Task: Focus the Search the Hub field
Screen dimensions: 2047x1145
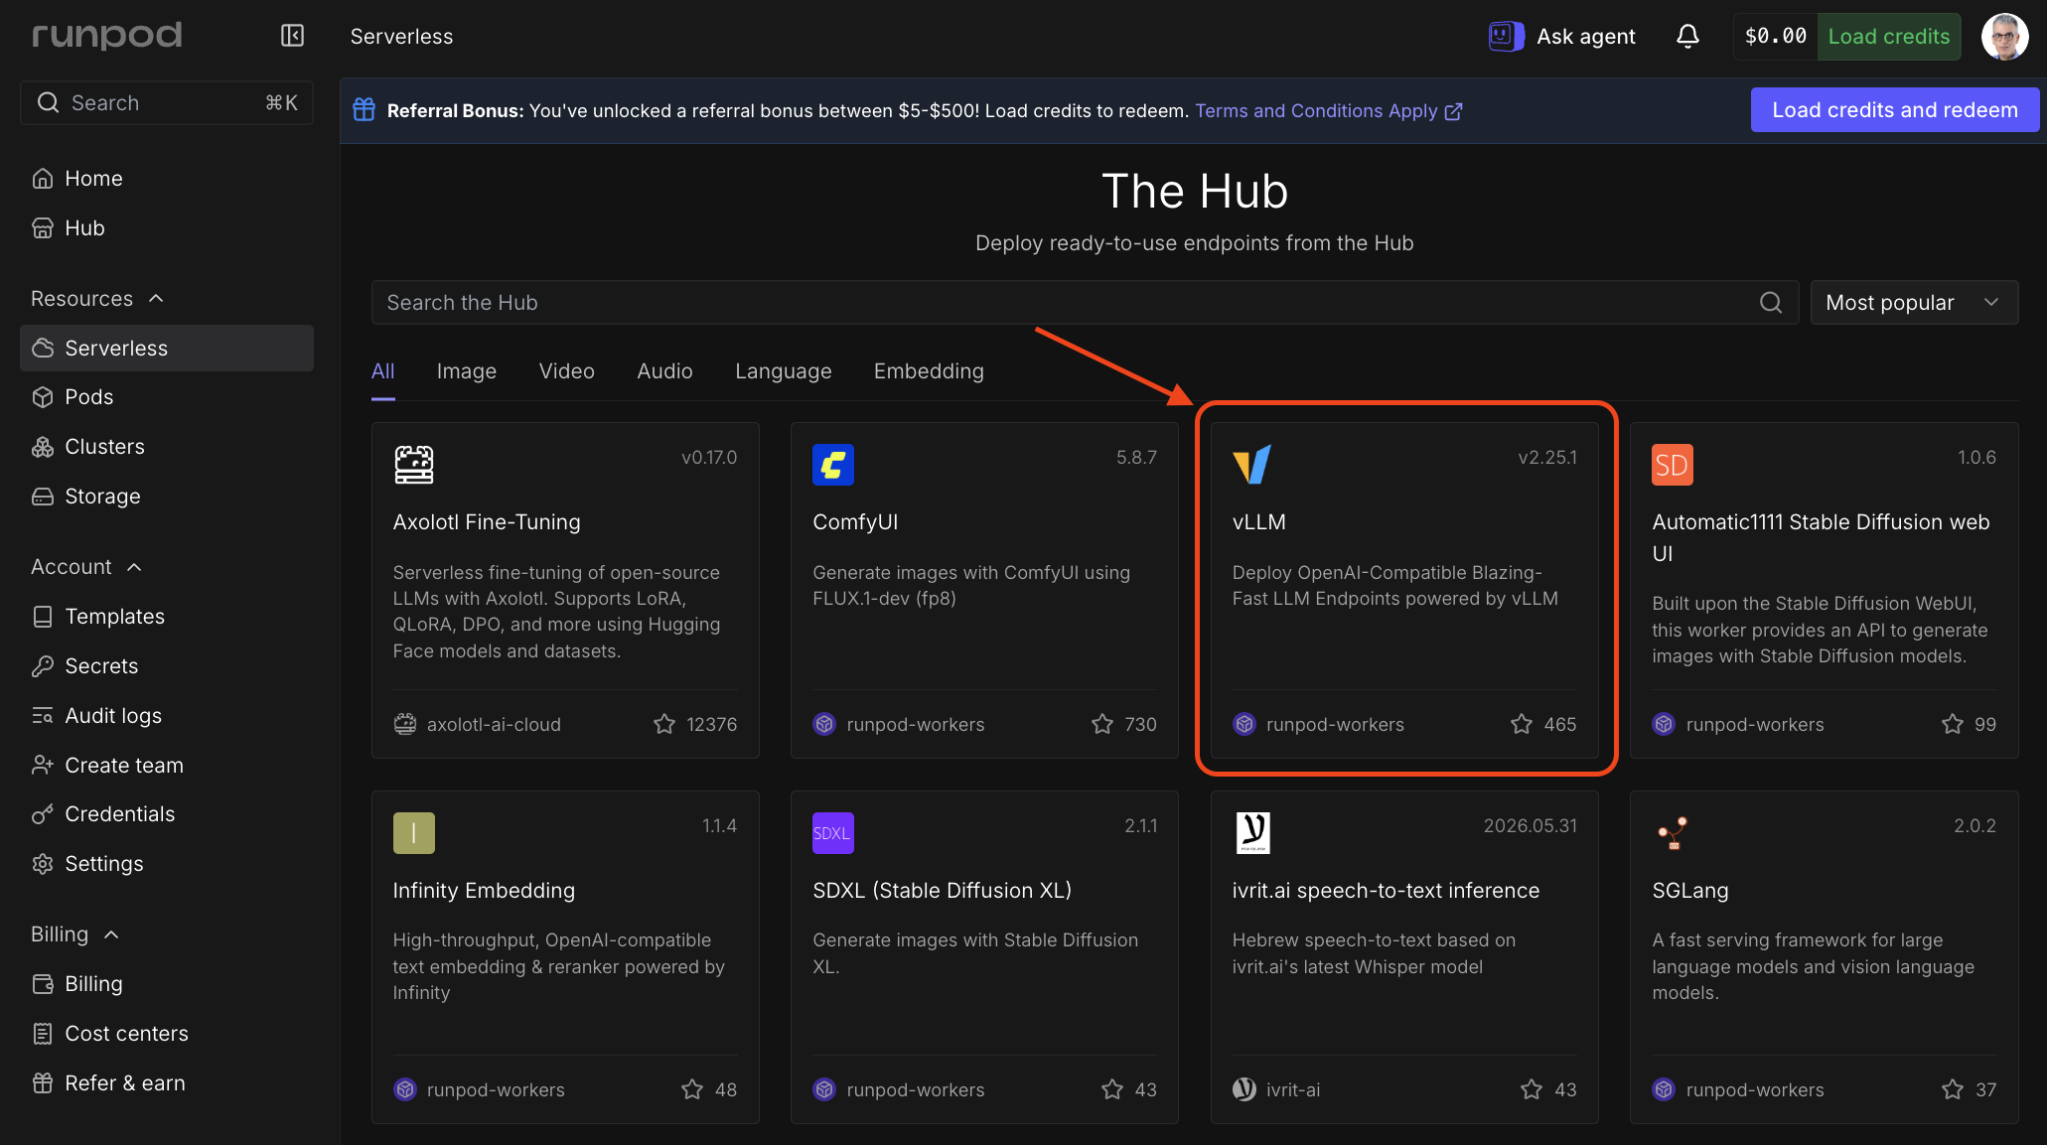Action: pyautogui.click(x=1085, y=302)
